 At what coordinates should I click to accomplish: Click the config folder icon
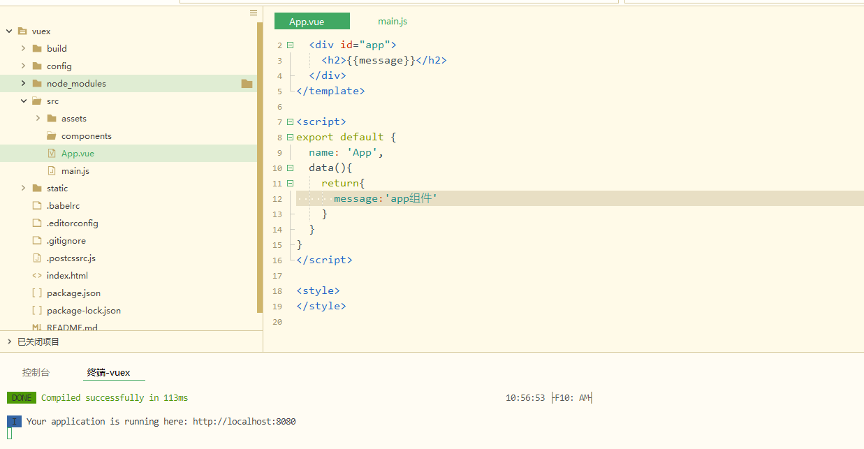click(x=37, y=66)
